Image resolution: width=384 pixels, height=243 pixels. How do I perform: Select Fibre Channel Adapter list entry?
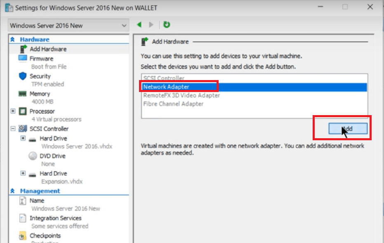pyautogui.click(x=173, y=104)
